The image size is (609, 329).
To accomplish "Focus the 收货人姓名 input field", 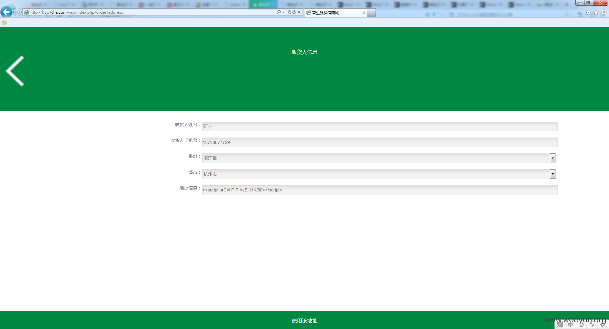I will 380,126.
